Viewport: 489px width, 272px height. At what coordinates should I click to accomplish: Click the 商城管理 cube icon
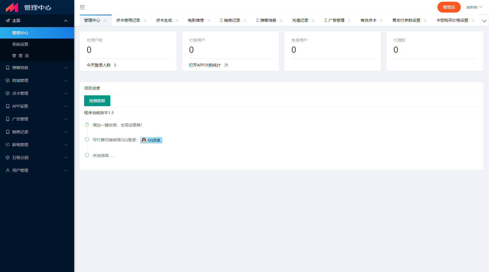tap(8, 80)
